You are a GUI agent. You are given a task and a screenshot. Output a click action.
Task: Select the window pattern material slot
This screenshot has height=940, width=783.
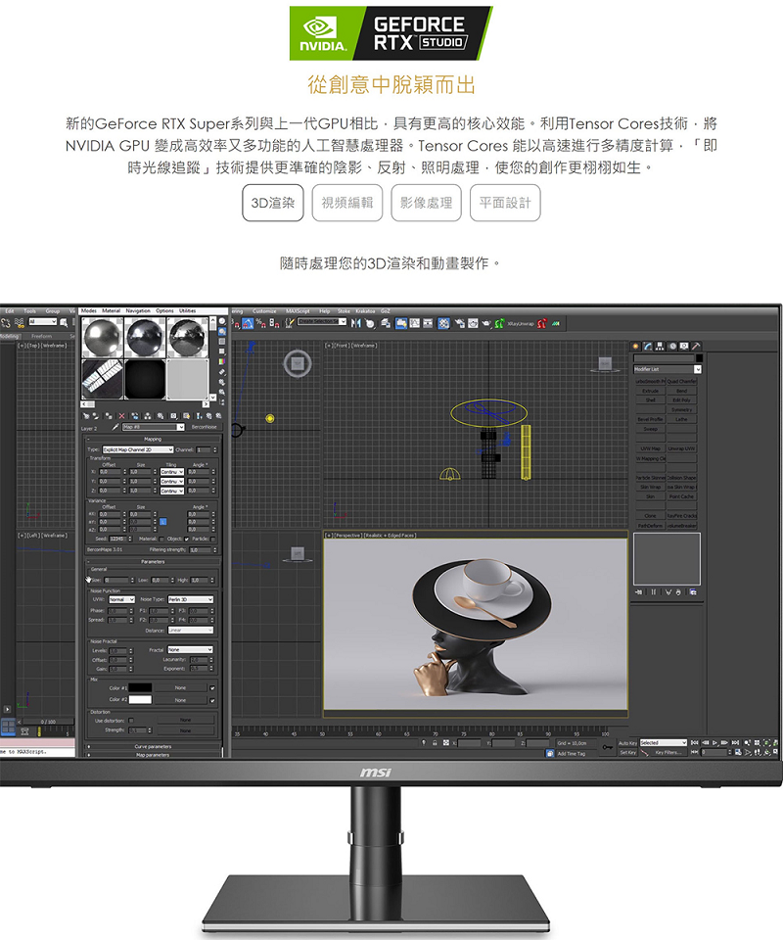(103, 379)
